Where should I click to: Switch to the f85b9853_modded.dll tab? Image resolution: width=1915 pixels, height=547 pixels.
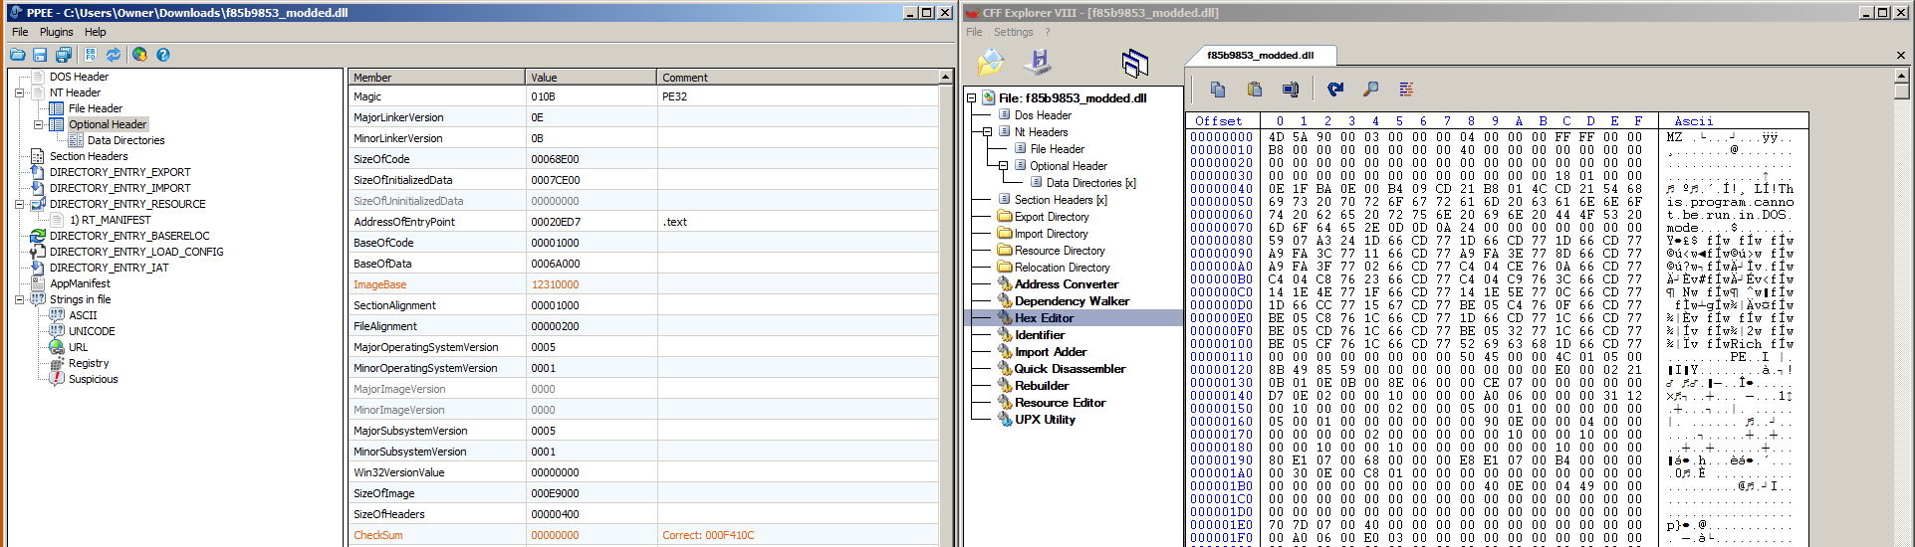(1260, 56)
